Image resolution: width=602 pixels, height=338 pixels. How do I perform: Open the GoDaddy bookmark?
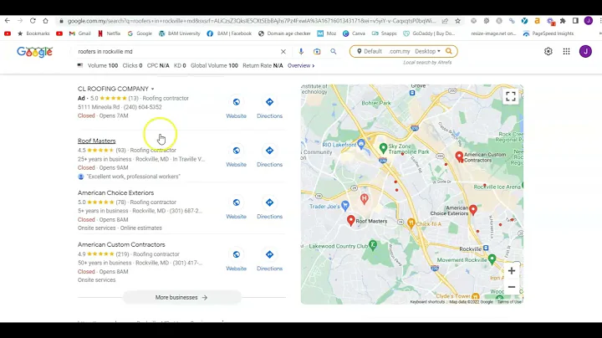pos(429,33)
